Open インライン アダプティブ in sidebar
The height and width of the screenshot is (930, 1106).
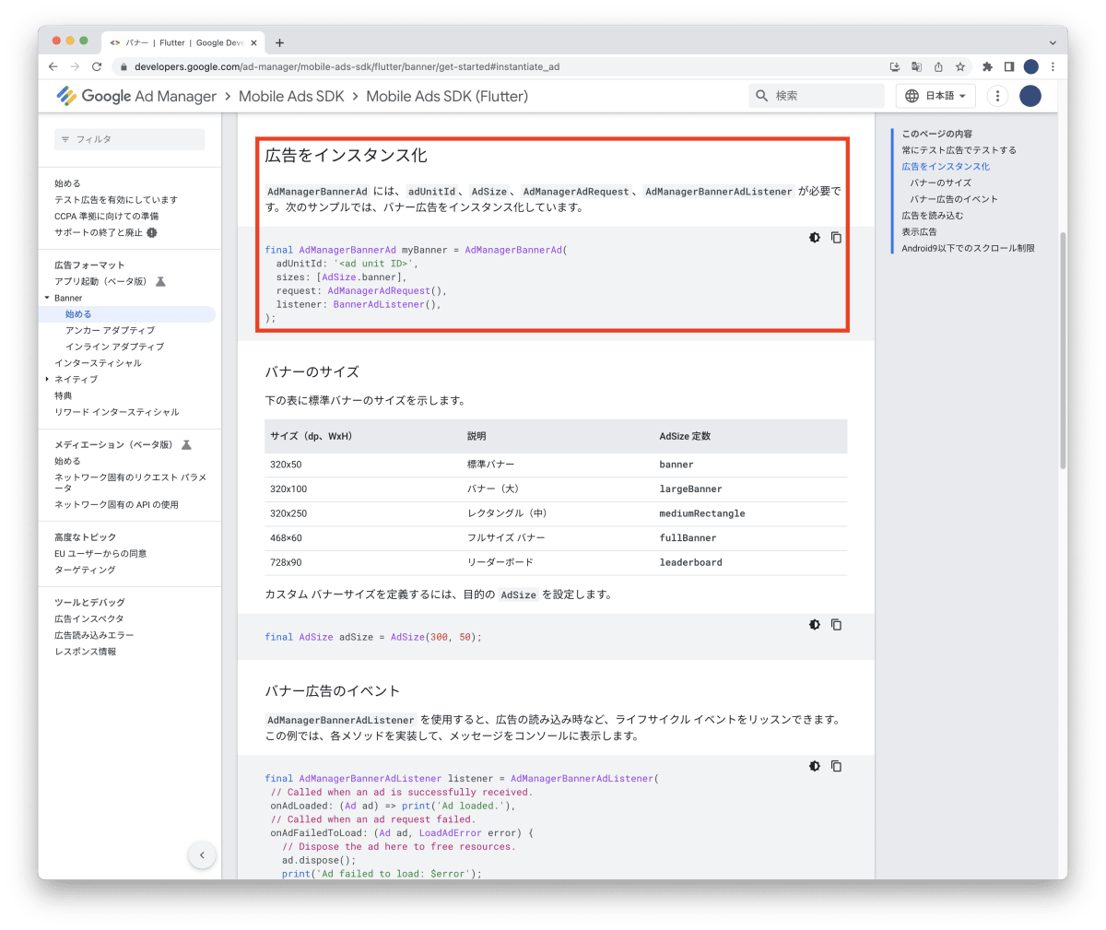(114, 347)
